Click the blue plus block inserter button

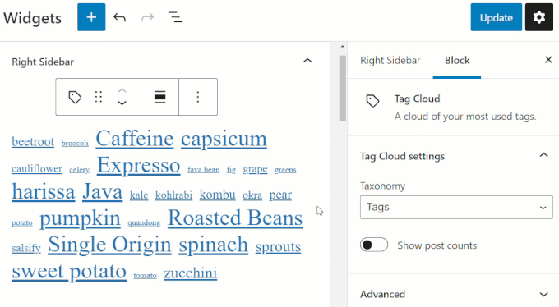coord(91,17)
